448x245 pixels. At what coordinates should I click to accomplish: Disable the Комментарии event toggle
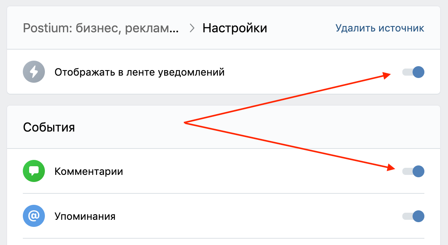coord(413,171)
